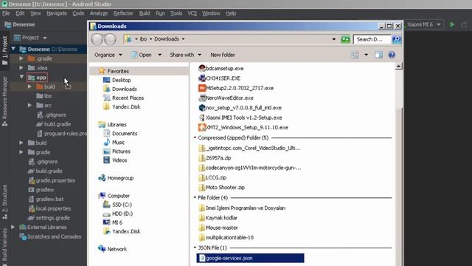The image size is (472, 266).
Task: Open the Music library
Action: pos(114,143)
